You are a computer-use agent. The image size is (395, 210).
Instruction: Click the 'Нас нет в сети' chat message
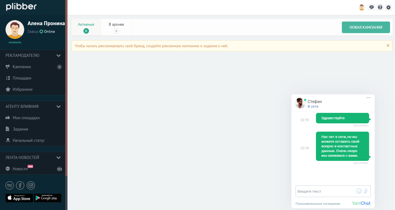click(x=342, y=146)
